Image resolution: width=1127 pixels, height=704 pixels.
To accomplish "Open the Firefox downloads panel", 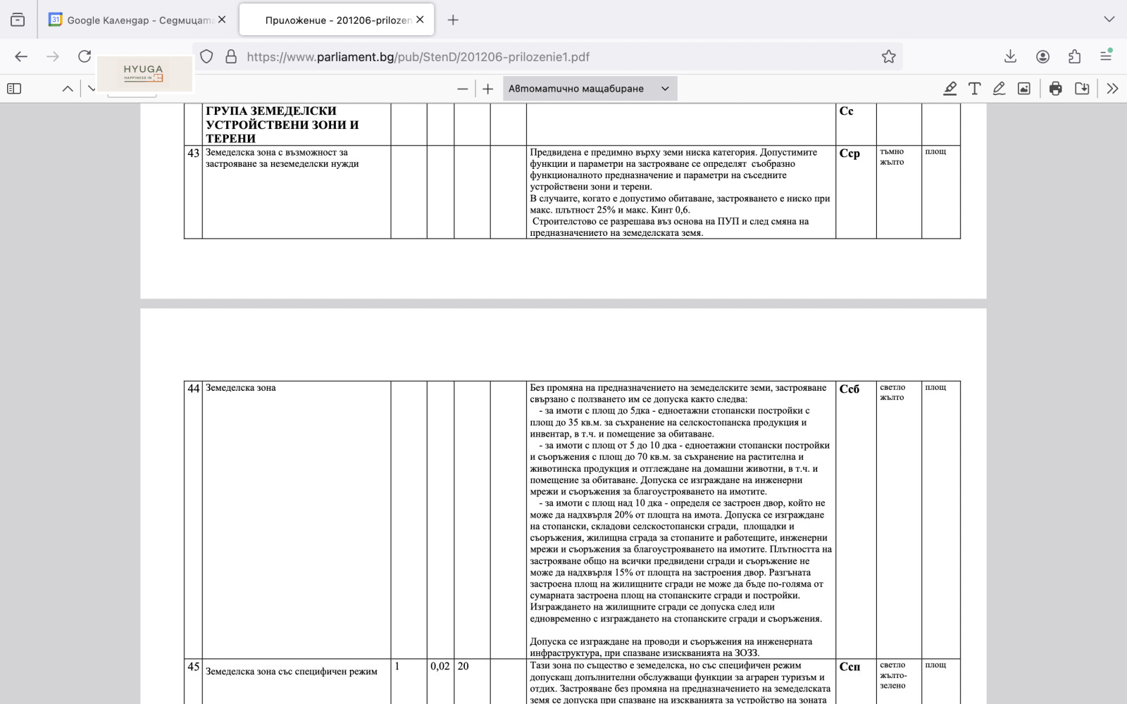I will coord(1010,57).
